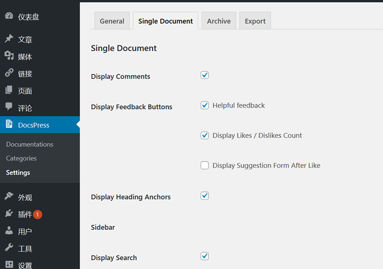Click the DocsPress document icon
The image size is (383, 269).
9,124
